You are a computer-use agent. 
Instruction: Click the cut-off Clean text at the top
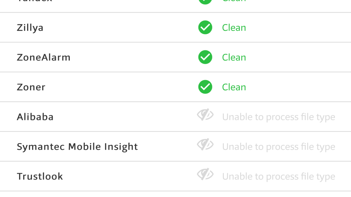pyautogui.click(x=234, y=1)
